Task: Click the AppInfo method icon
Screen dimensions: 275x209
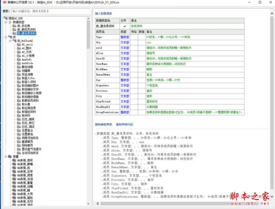Action: click(x=18, y=59)
